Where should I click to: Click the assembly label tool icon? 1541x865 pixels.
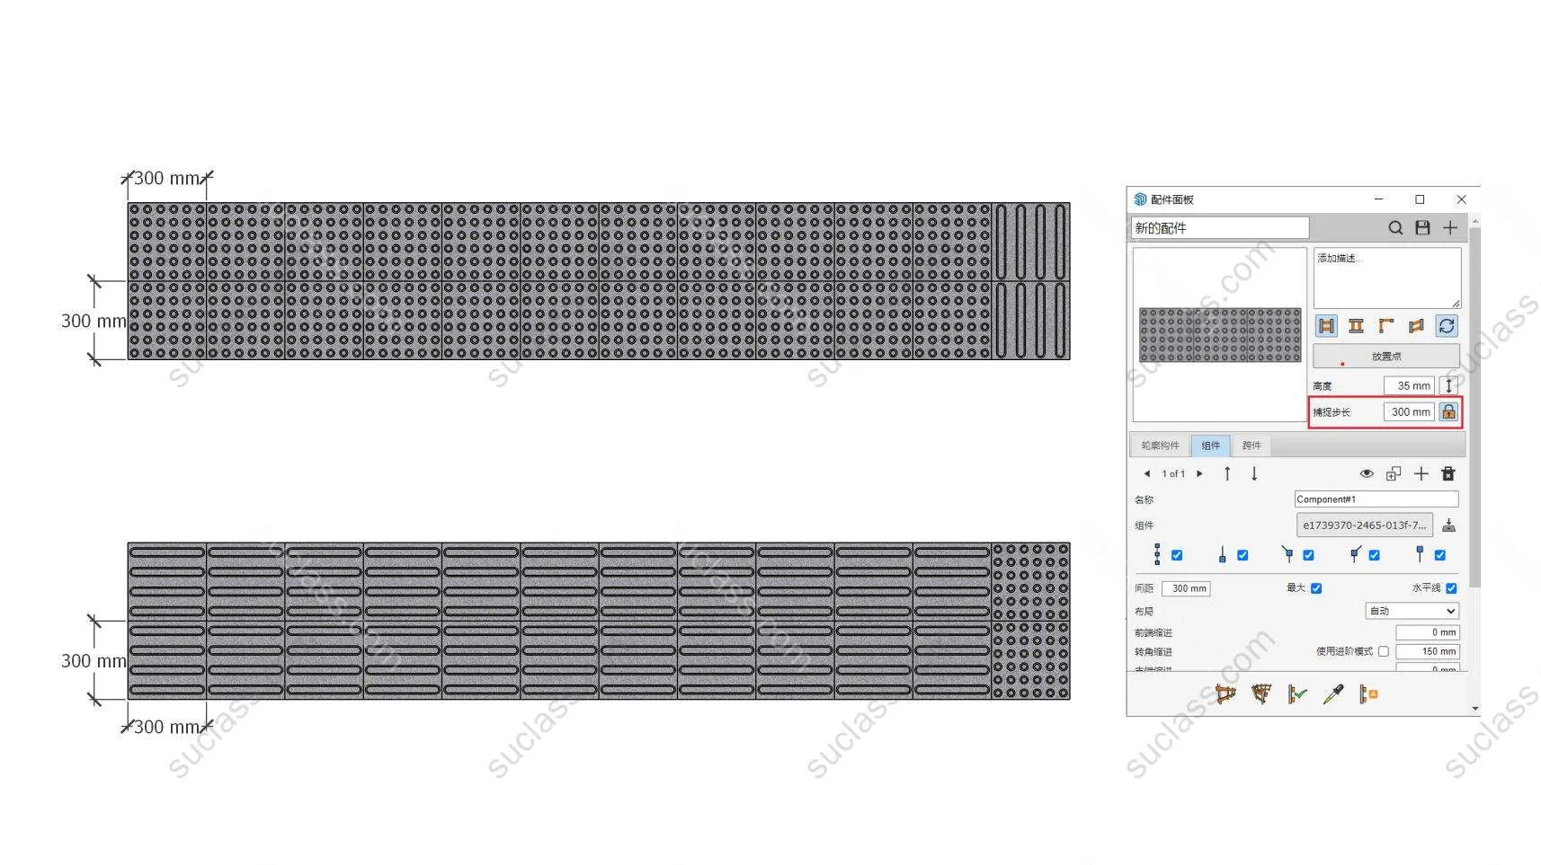(1368, 694)
